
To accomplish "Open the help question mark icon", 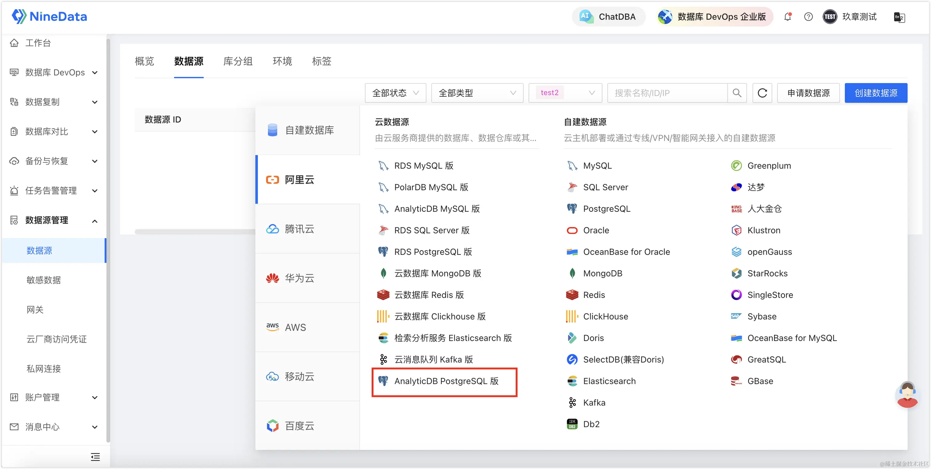I will point(808,17).
